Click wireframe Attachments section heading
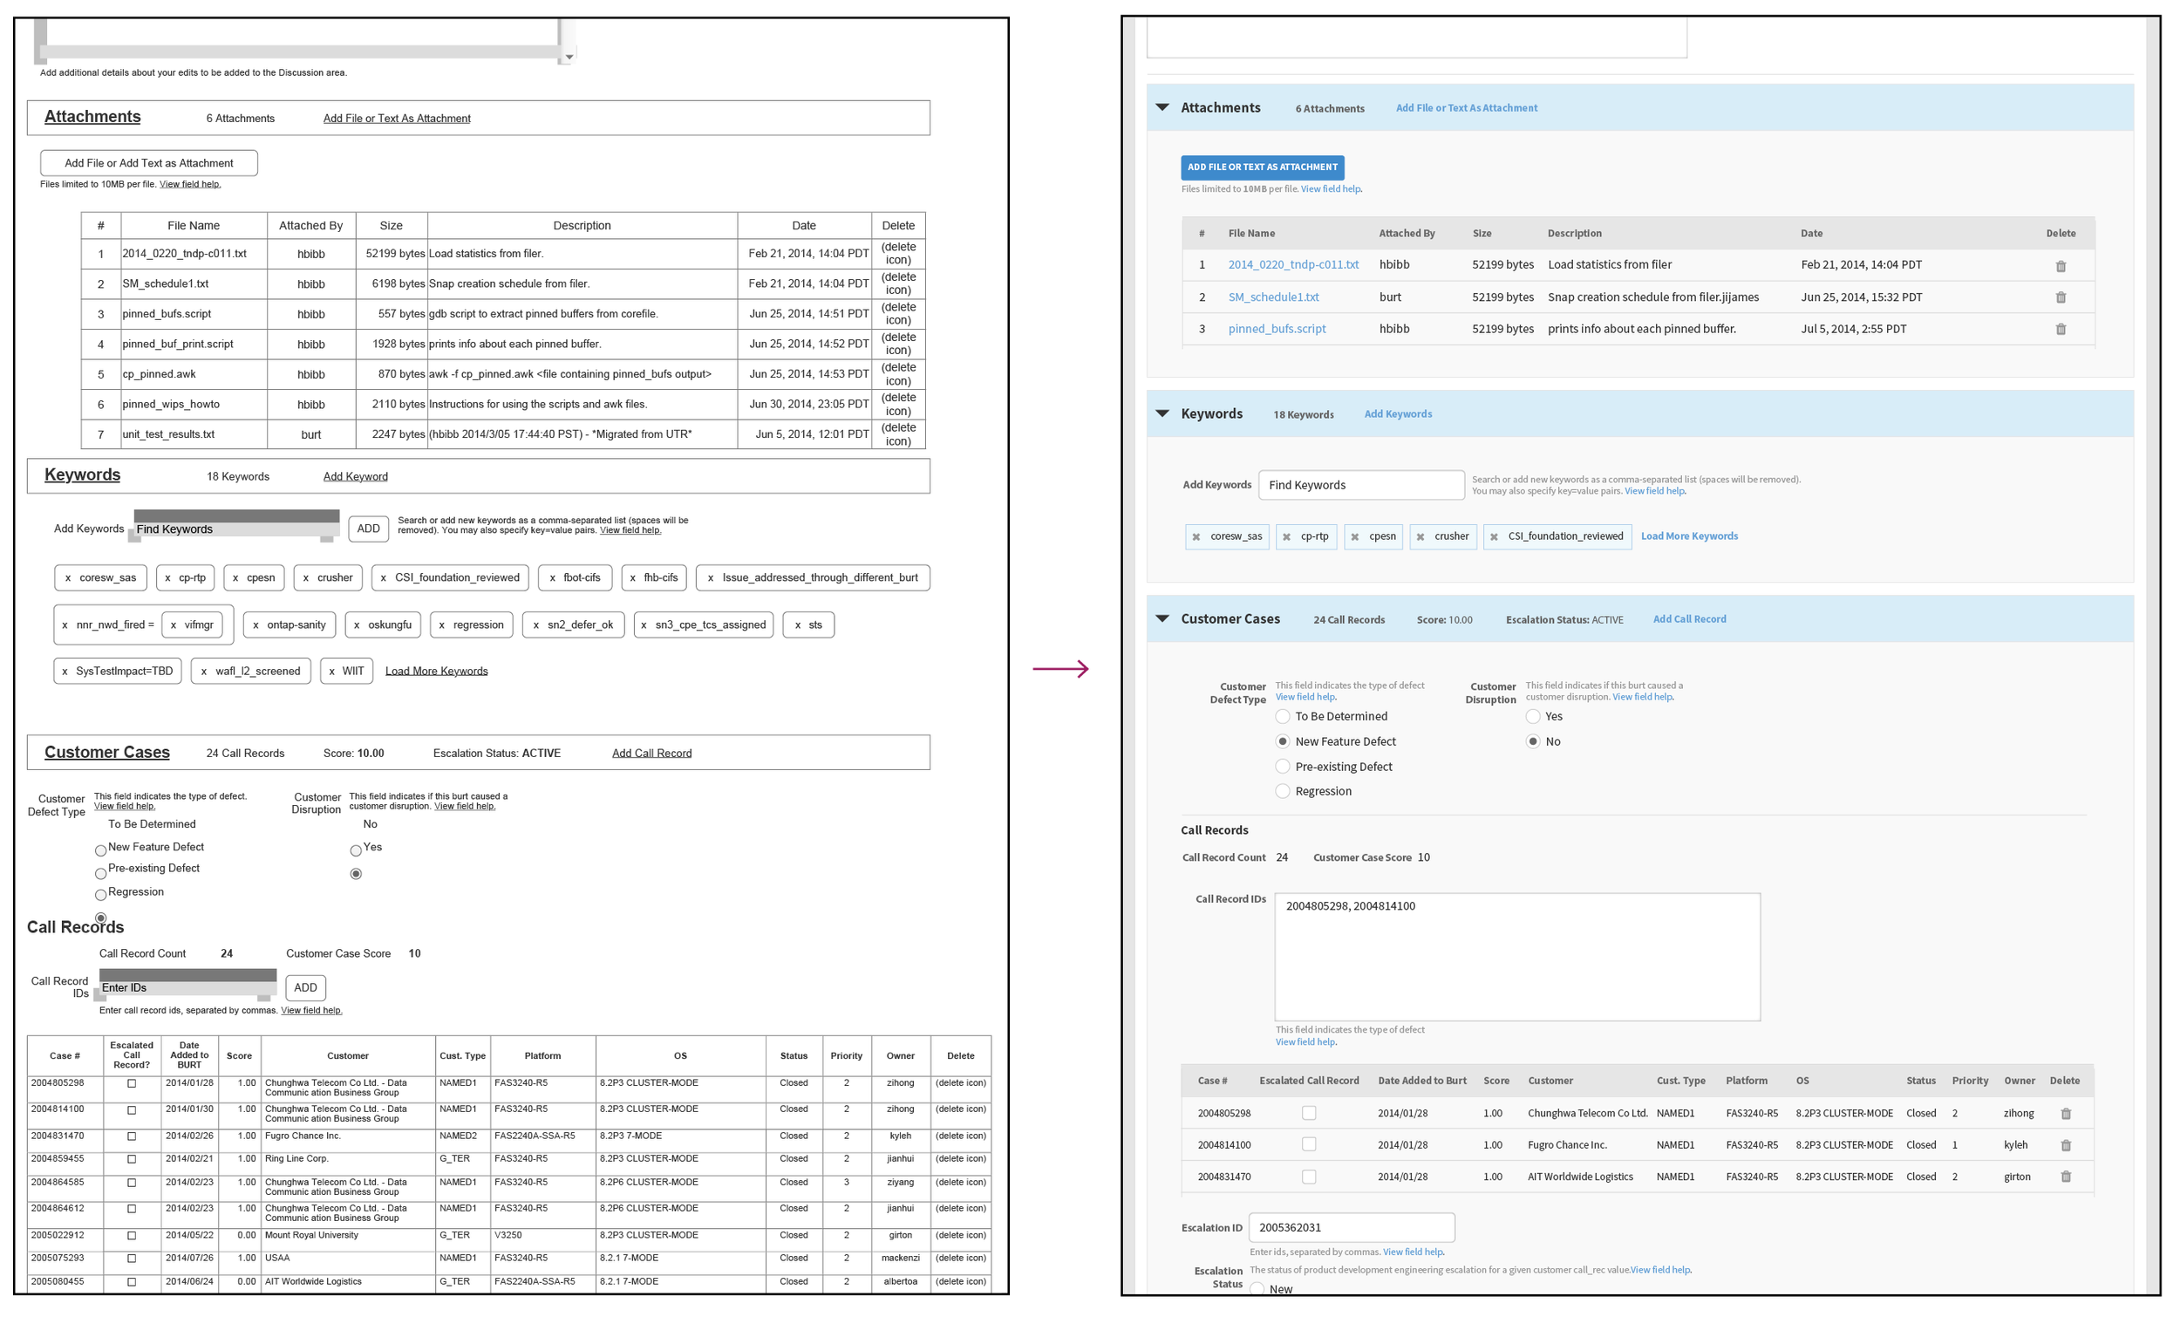 [92, 117]
